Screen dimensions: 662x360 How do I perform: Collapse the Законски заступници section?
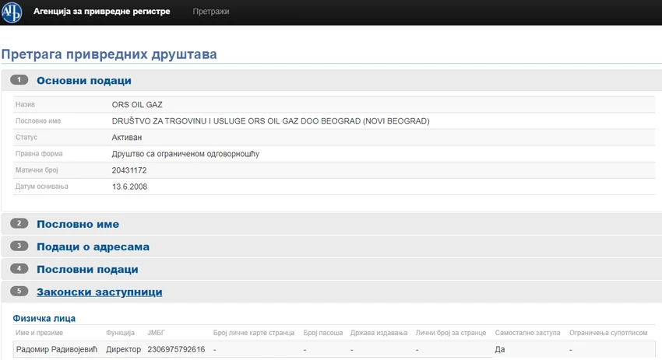[x=99, y=292]
